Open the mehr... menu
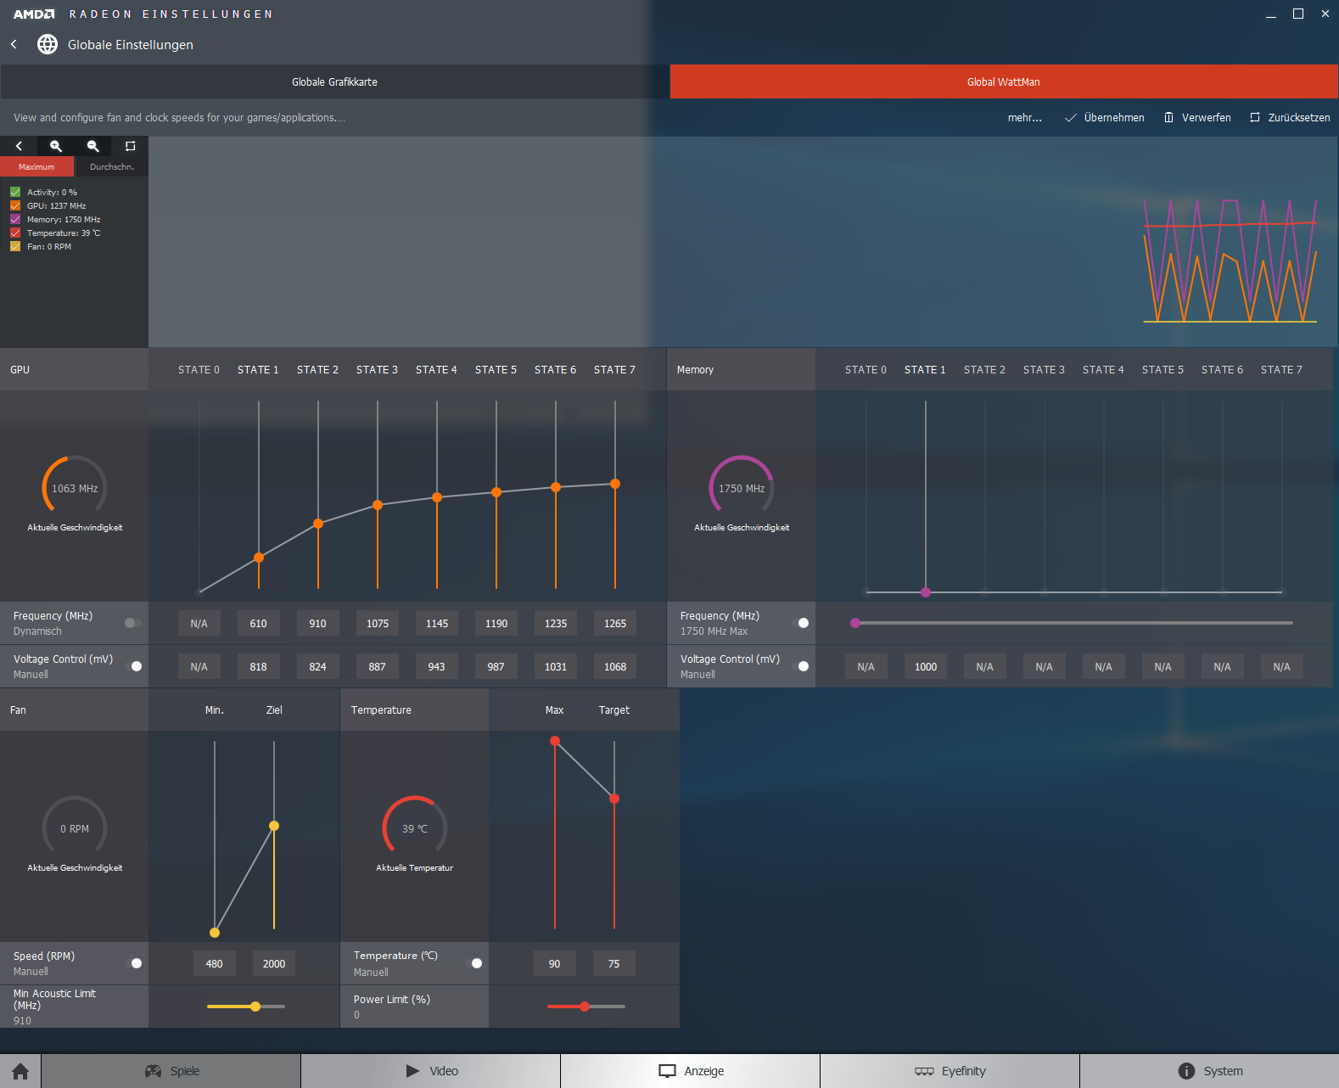 click(1024, 118)
